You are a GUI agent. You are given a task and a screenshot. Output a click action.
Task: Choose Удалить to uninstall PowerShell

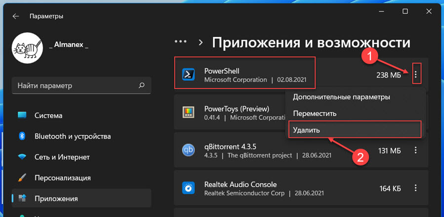click(x=355, y=129)
